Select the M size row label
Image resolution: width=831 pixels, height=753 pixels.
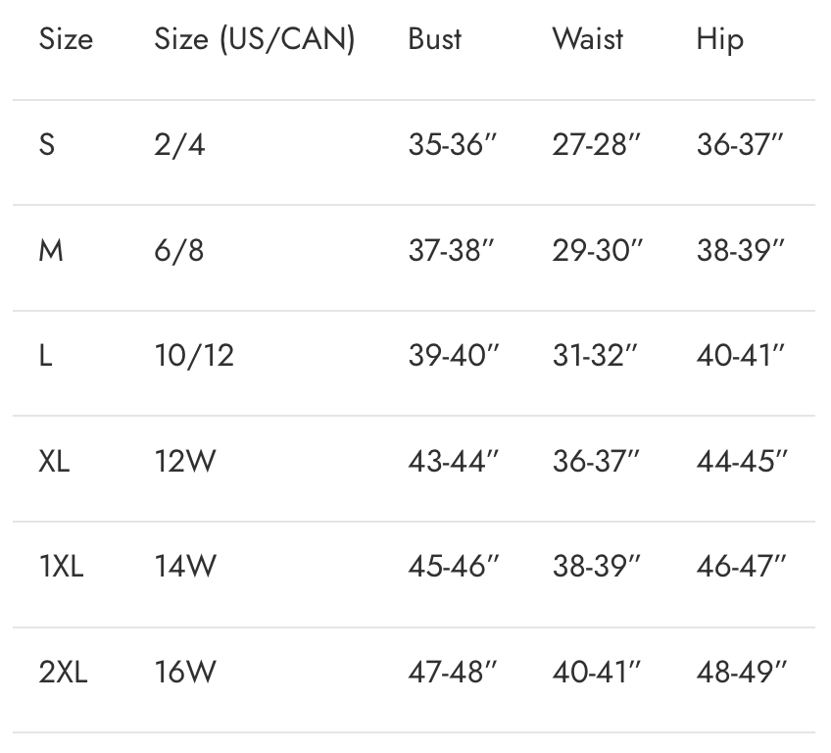[x=51, y=251]
